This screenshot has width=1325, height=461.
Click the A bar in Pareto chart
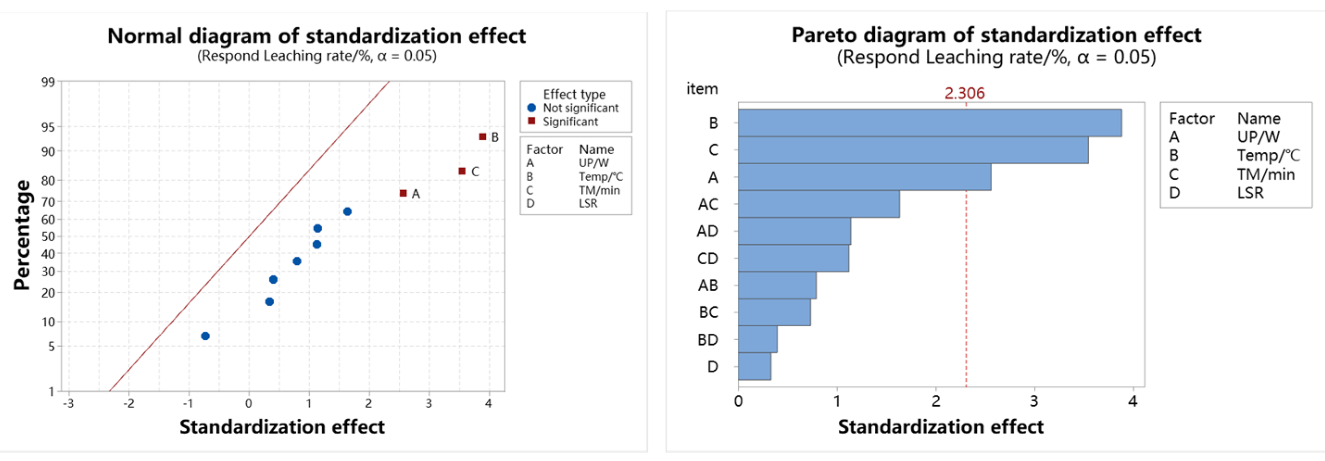pyautogui.click(x=864, y=177)
